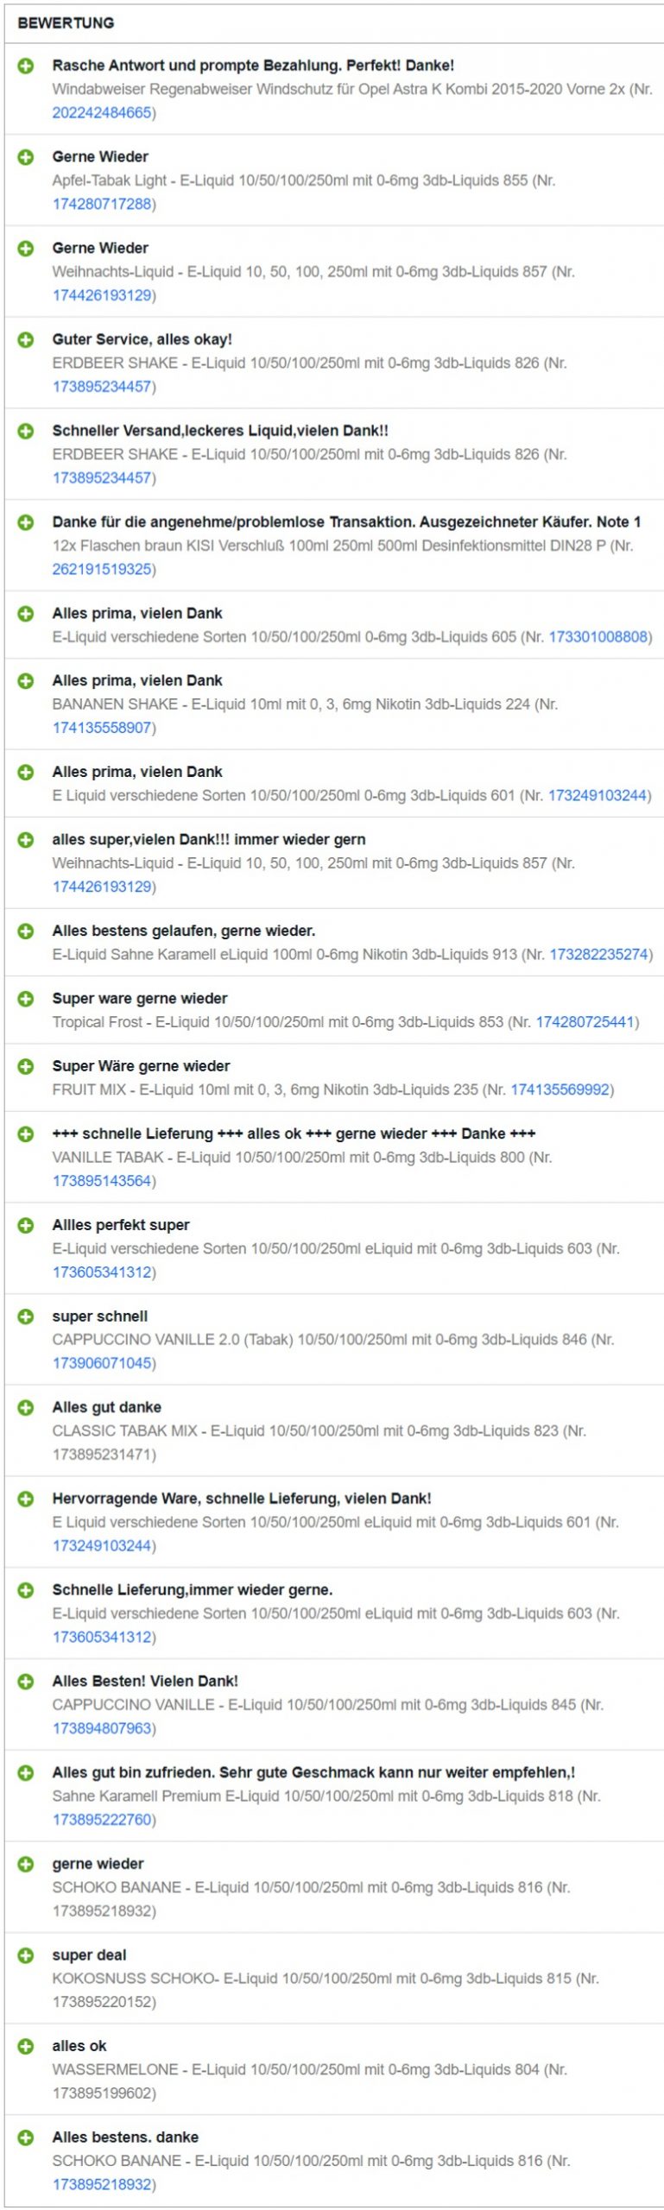The height and width of the screenshot is (2210, 664).
Task: Click positive icon next to 'Guter Service, alles okay!'
Action: (26, 339)
